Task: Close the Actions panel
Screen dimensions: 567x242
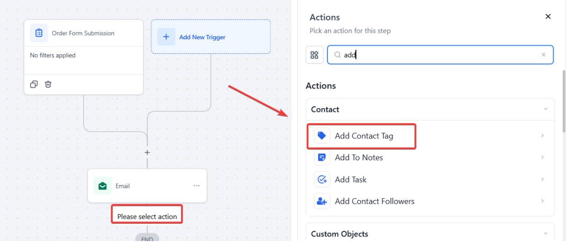Action: (548, 17)
